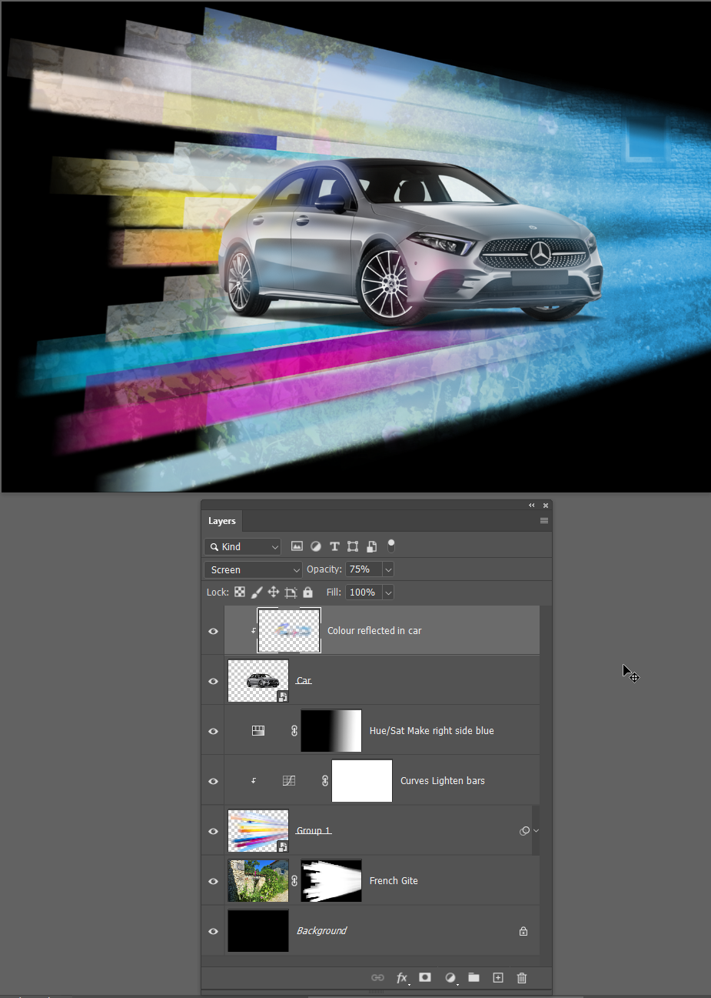This screenshot has height=998, width=711.
Task: Click the lock all padlock icon
Action: tap(308, 592)
